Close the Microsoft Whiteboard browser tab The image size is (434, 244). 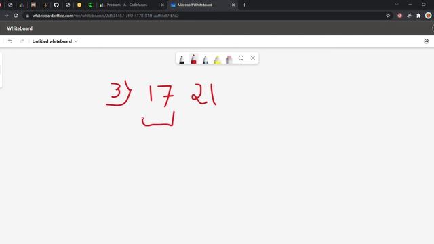(x=233, y=5)
